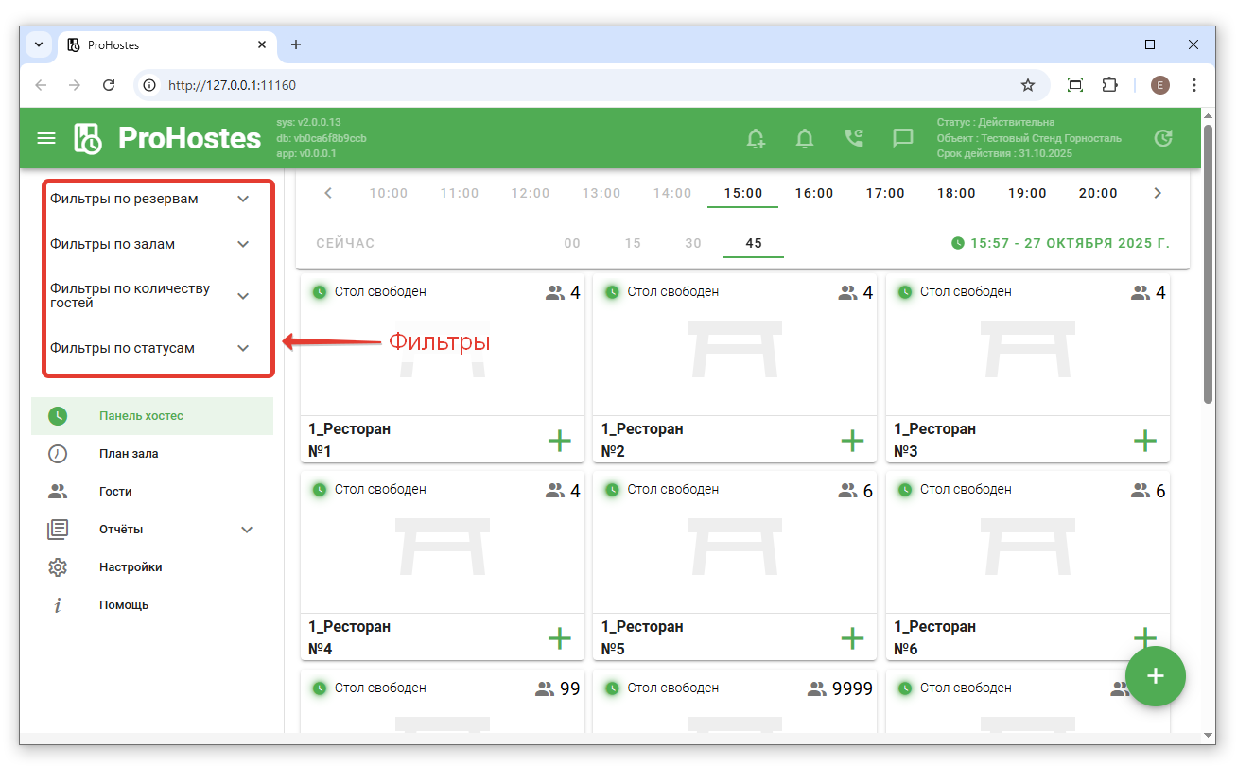This screenshot has height=766, width=1237.
Task: Click the green plus on table №5
Action: [x=852, y=638]
